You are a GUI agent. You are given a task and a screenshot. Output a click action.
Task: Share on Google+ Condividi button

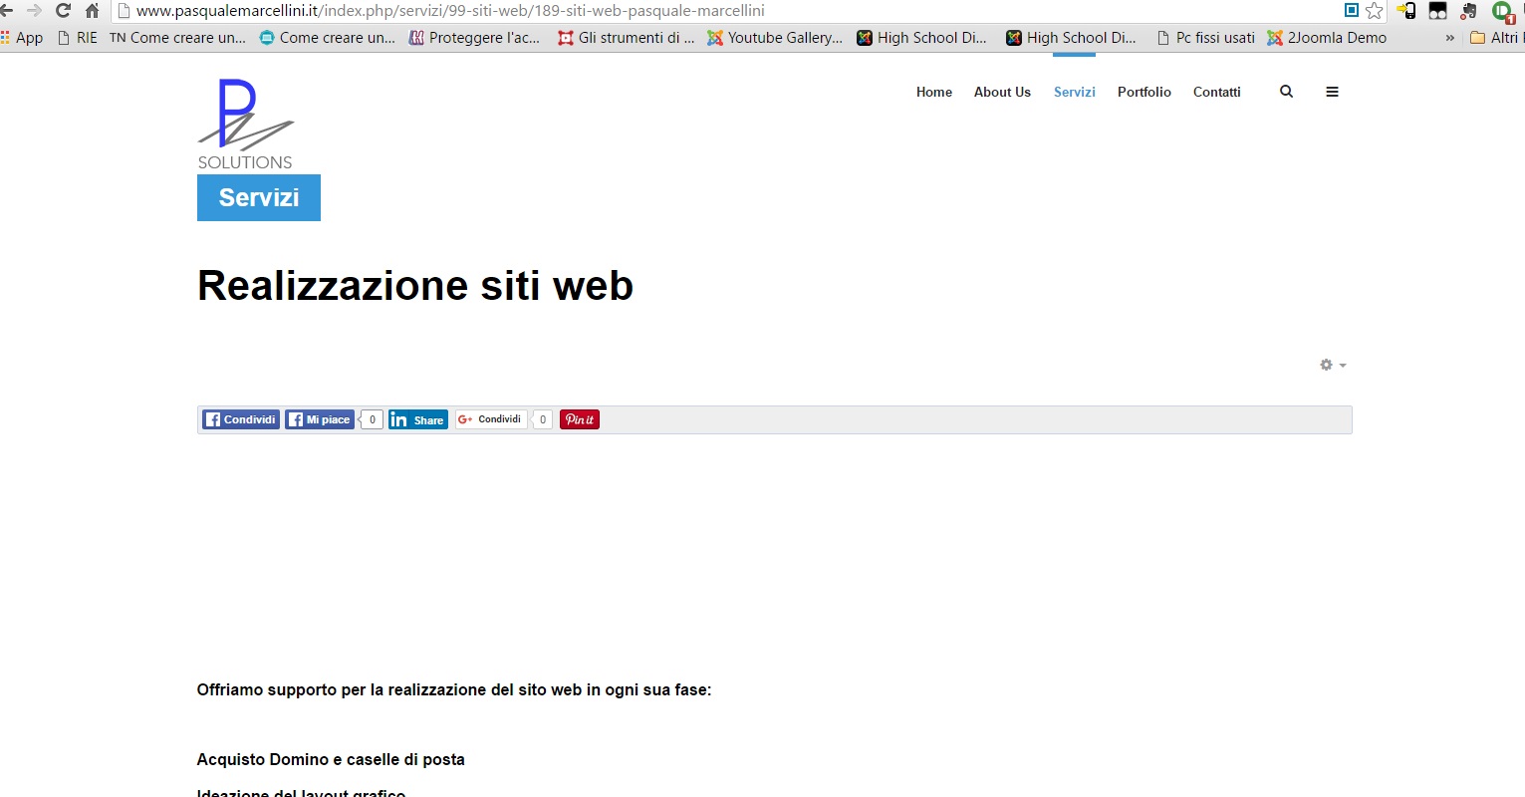(491, 419)
